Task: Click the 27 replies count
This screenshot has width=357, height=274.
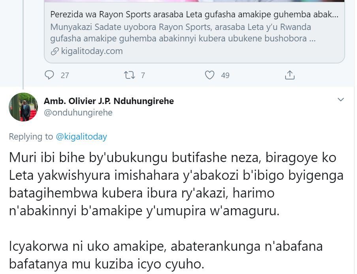Action: 65,75
